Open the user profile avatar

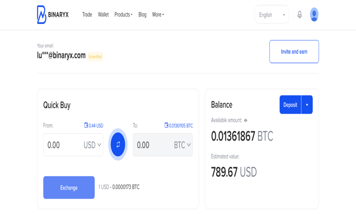point(314,15)
